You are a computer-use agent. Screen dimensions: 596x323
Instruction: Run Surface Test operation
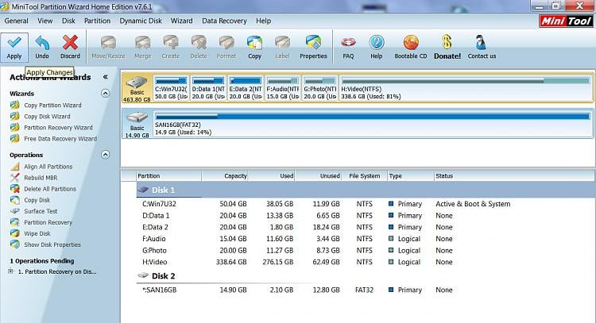[41, 211]
